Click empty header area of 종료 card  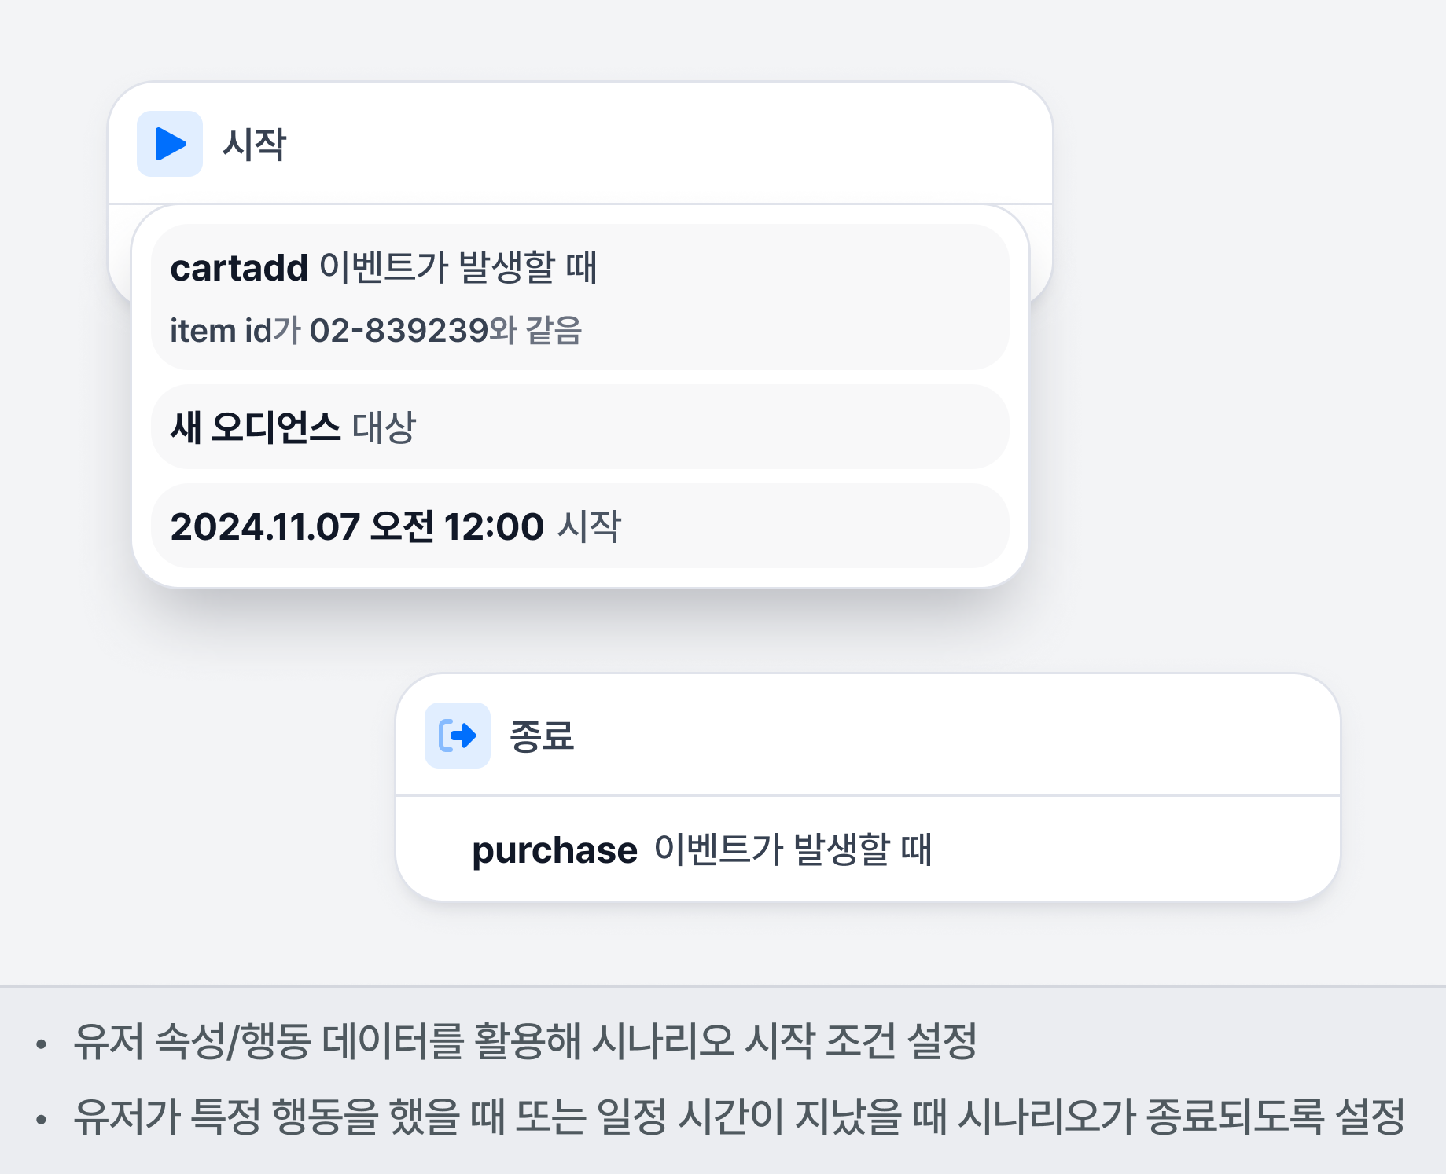[944, 736]
